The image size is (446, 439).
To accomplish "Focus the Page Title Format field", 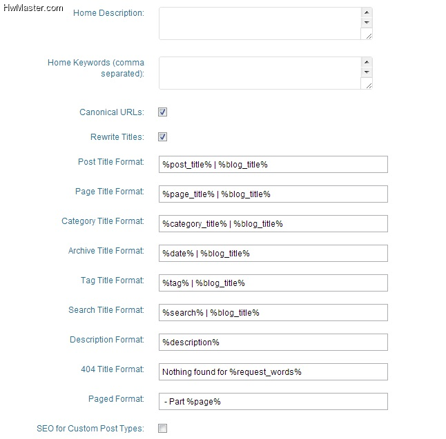I will pos(273,194).
